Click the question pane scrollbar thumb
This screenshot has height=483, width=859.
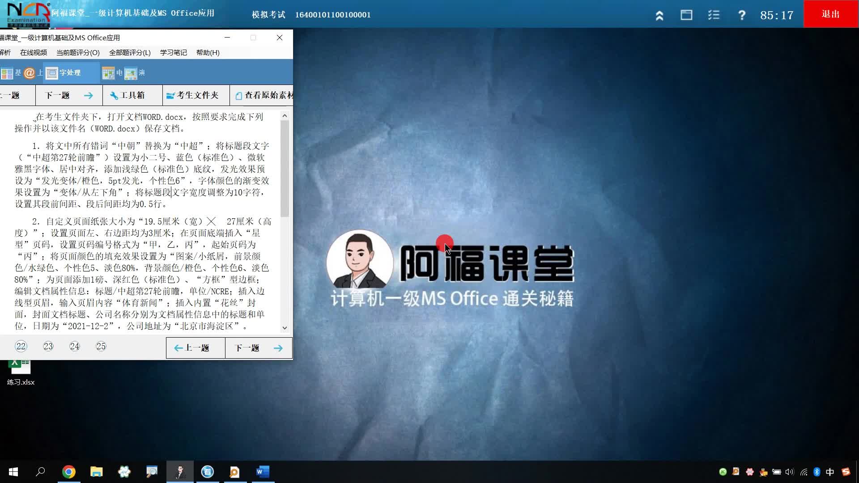pyautogui.click(x=285, y=169)
